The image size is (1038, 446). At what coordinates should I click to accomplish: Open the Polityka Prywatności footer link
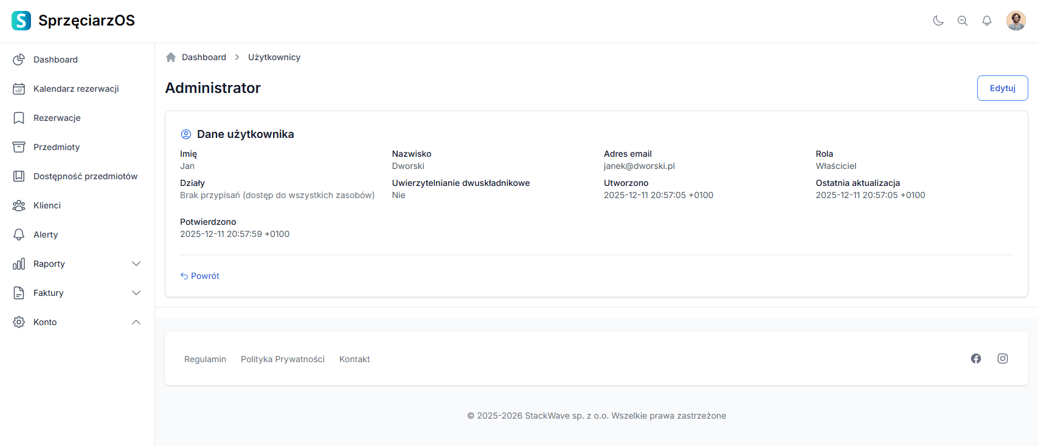tap(283, 359)
